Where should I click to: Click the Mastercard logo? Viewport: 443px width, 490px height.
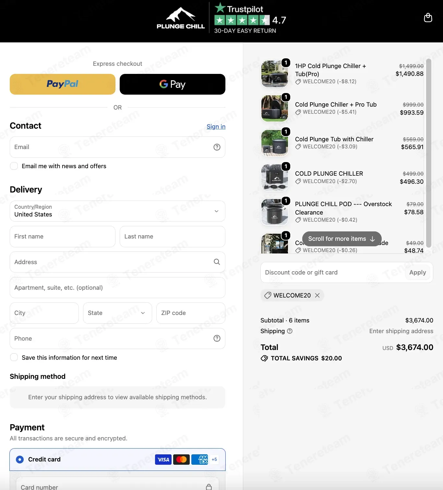tap(181, 460)
